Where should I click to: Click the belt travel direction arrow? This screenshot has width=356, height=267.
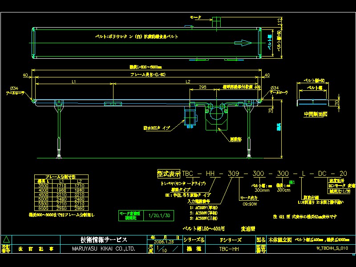[x=243, y=43]
